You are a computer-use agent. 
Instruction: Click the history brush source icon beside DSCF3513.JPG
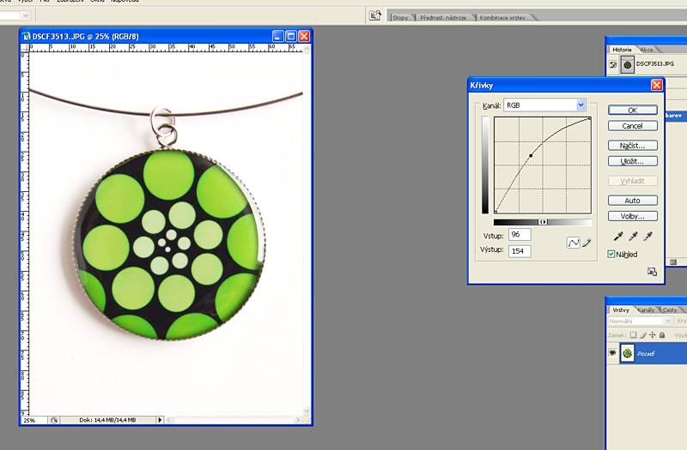(613, 64)
